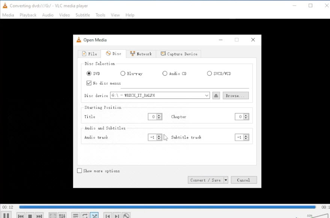Toggle the random shuffle icon

coord(94,216)
